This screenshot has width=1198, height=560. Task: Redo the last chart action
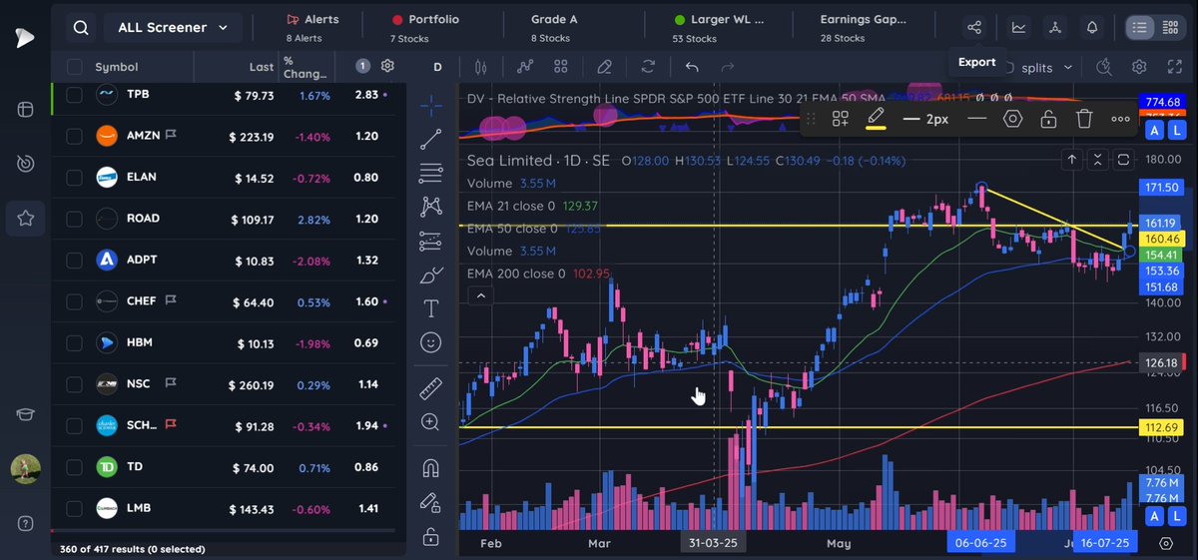click(x=728, y=67)
